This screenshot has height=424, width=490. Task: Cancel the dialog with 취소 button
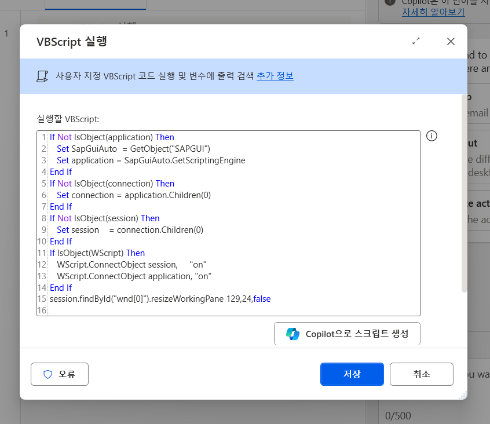click(x=421, y=374)
